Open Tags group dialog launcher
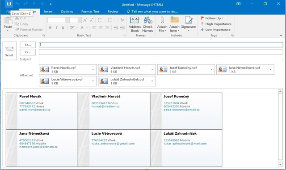Image resolution: width=286 pixels, height=170 pixels. point(232,35)
